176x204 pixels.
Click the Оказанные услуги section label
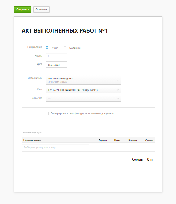(x=31, y=133)
